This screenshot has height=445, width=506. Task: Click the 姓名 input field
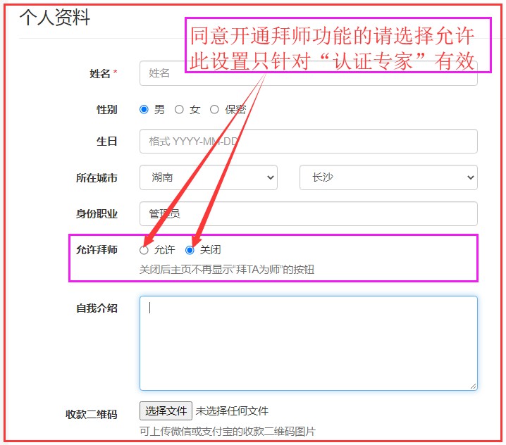click(309, 73)
